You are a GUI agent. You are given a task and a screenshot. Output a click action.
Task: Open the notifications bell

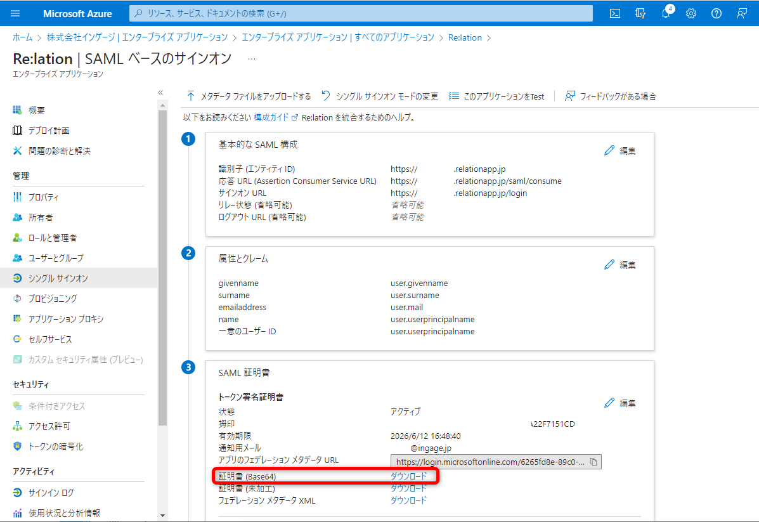point(666,13)
